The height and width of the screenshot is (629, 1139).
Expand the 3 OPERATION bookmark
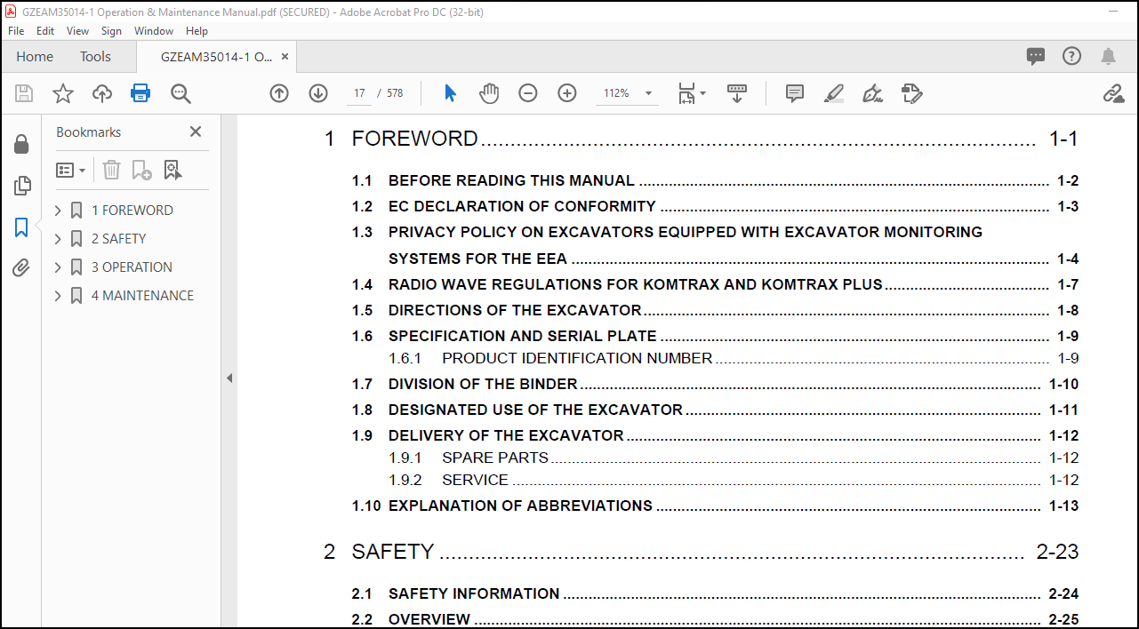coord(58,267)
